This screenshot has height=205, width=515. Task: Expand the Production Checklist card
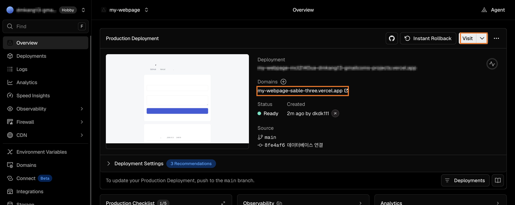[223, 203]
